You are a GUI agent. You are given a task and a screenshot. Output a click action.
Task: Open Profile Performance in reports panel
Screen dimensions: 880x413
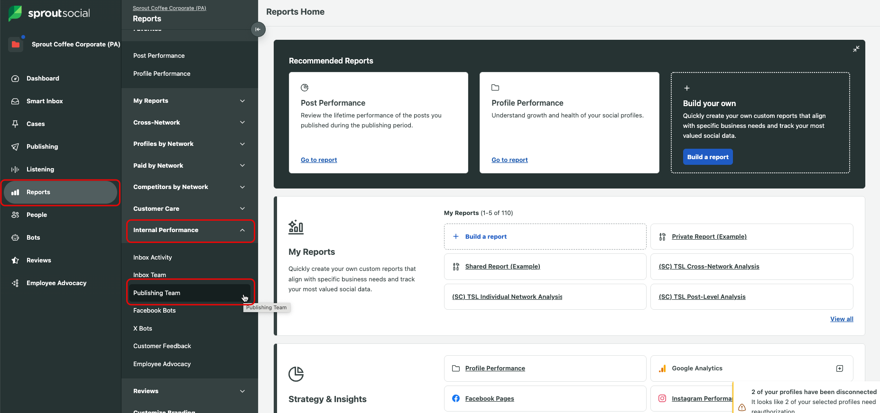pyautogui.click(x=162, y=74)
